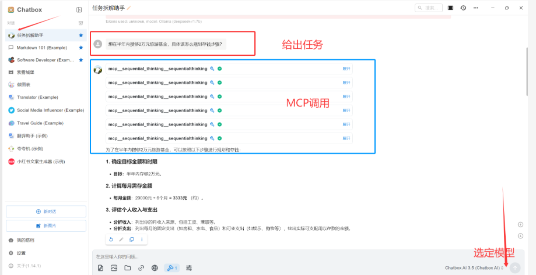
Task: Open the three-dot more menu in header
Action: [476, 8]
